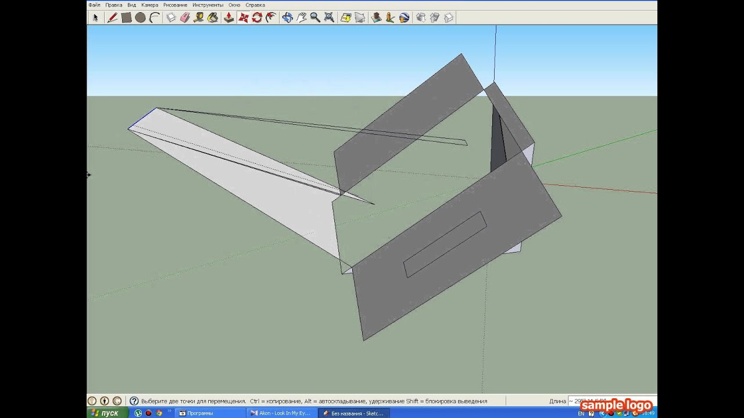Switch to Akon - Look In My Eyes taskbar item

coord(281,413)
